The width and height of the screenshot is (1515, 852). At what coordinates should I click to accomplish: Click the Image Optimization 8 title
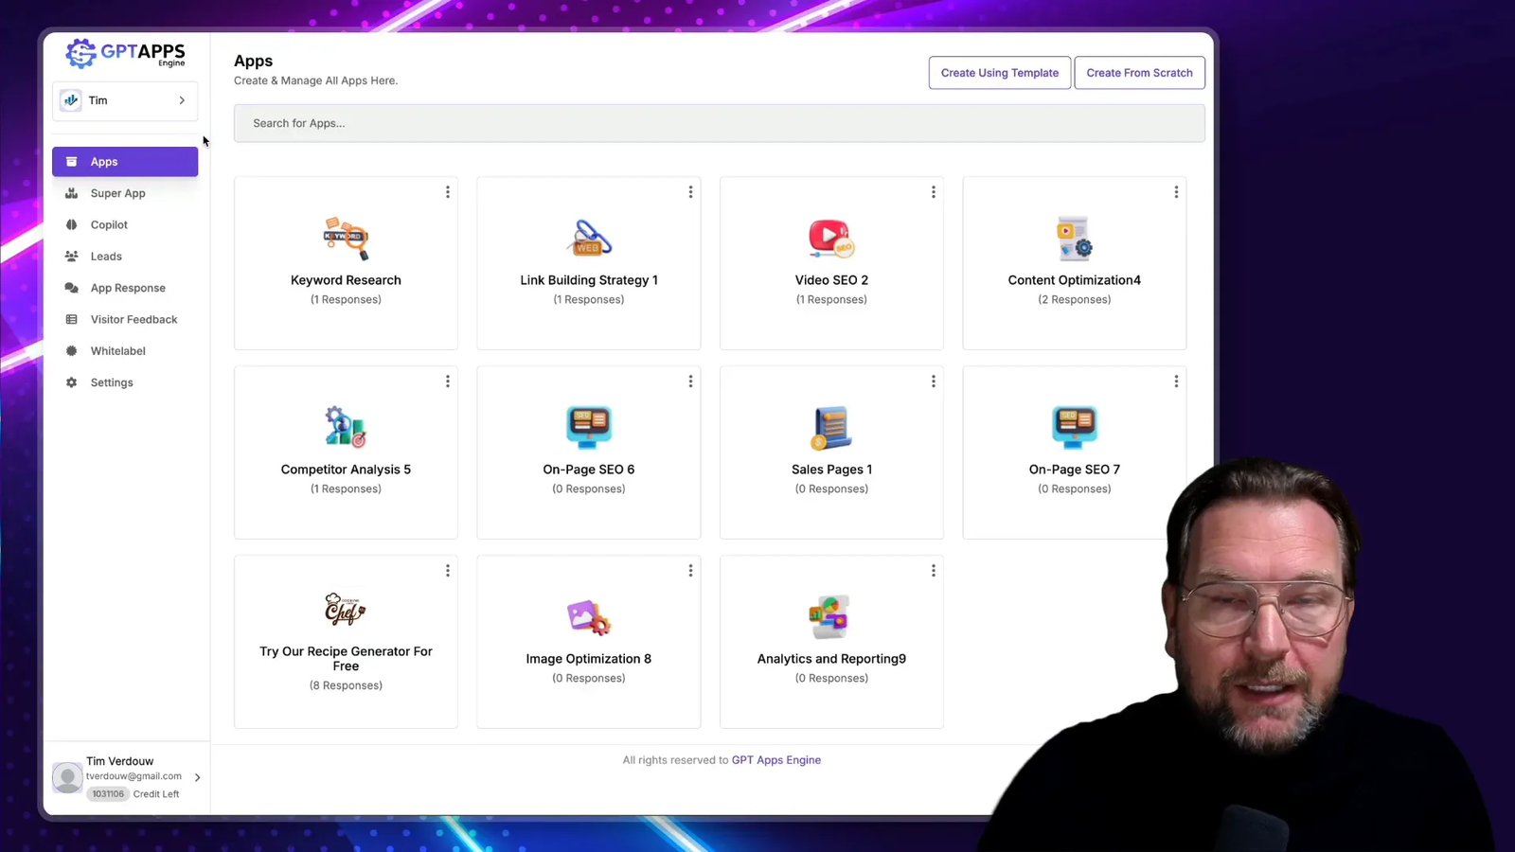(589, 659)
